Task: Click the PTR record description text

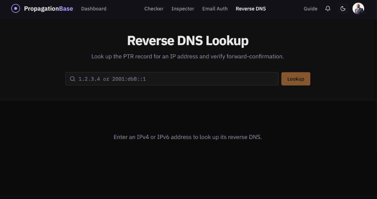Action: [187, 57]
